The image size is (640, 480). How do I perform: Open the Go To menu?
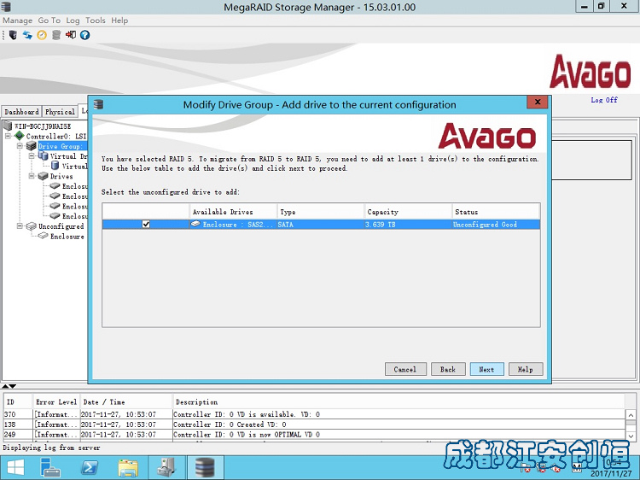click(49, 20)
